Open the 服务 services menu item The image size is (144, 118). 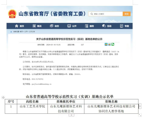tap(89, 26)
